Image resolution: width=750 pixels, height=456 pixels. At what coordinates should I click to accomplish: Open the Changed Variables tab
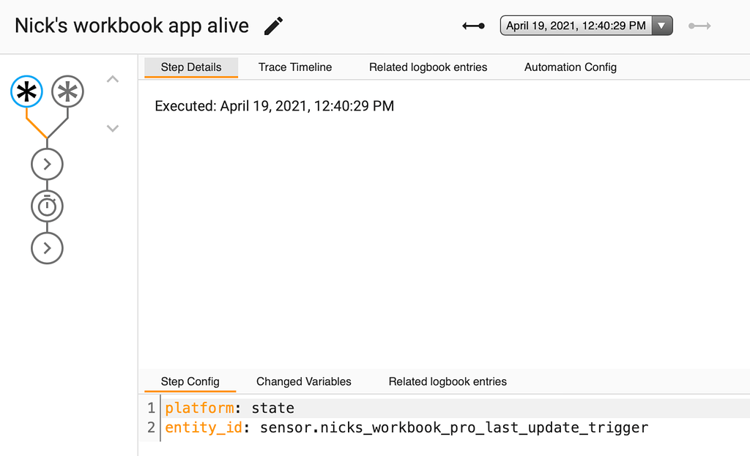pyautogui.click(x=303, y=381)
